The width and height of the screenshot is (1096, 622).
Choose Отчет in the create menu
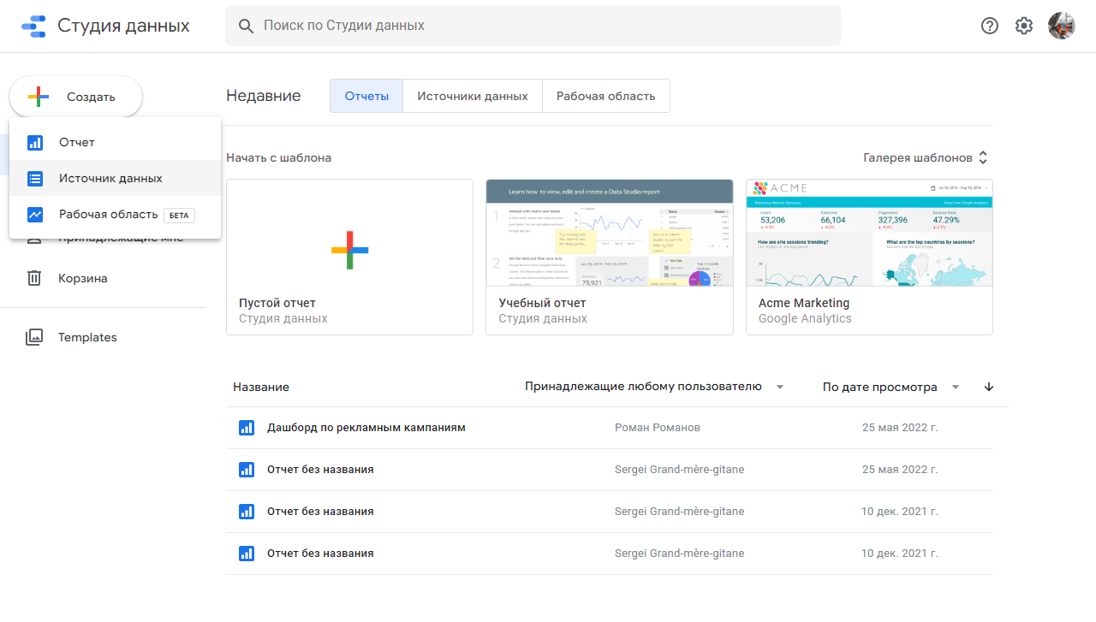point(77,142)
